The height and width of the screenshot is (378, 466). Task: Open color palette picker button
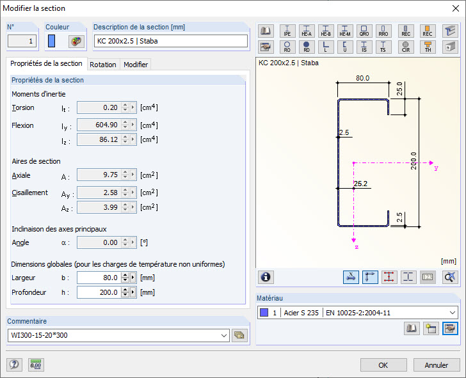pyautogui.click(x=76, y=41)
